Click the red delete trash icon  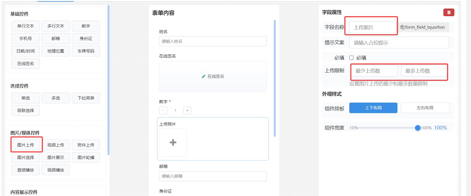(x=449, y=12)
